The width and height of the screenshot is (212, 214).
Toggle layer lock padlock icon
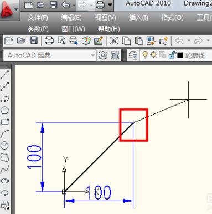pyautogui.click(x=172, y=55)
